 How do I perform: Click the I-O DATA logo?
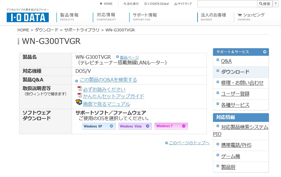(x=28, y=17)
